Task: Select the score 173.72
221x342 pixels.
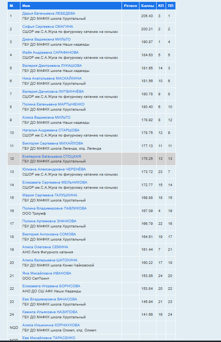Action: click(147, 172)
